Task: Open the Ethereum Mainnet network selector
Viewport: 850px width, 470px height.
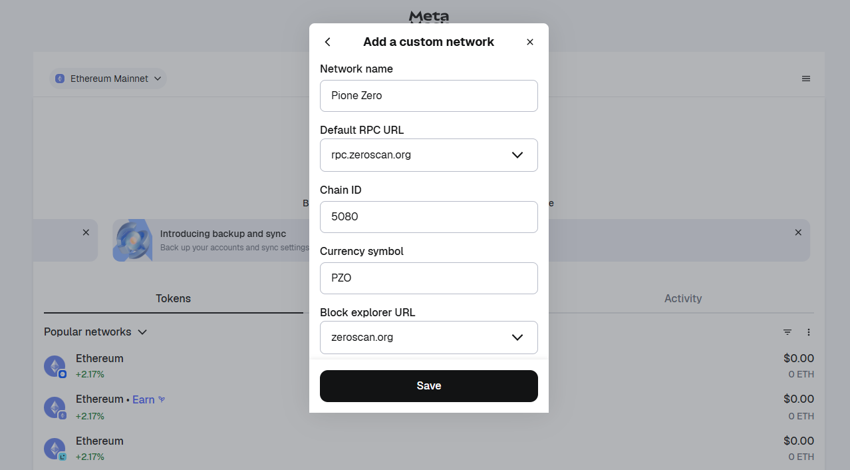Action: point(108,79)
